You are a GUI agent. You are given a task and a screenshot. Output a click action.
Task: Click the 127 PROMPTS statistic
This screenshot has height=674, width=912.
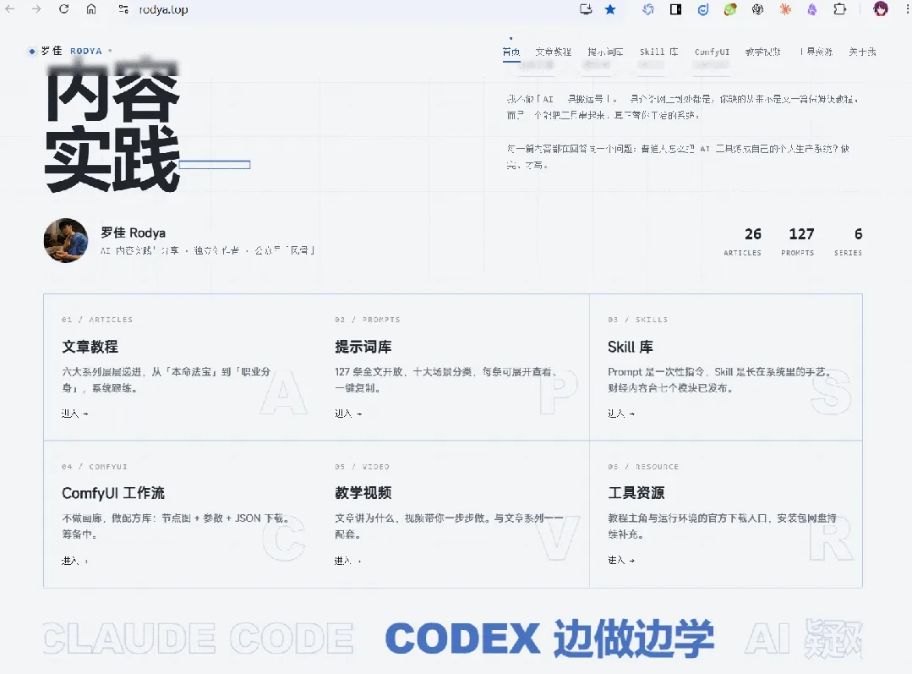798,242
